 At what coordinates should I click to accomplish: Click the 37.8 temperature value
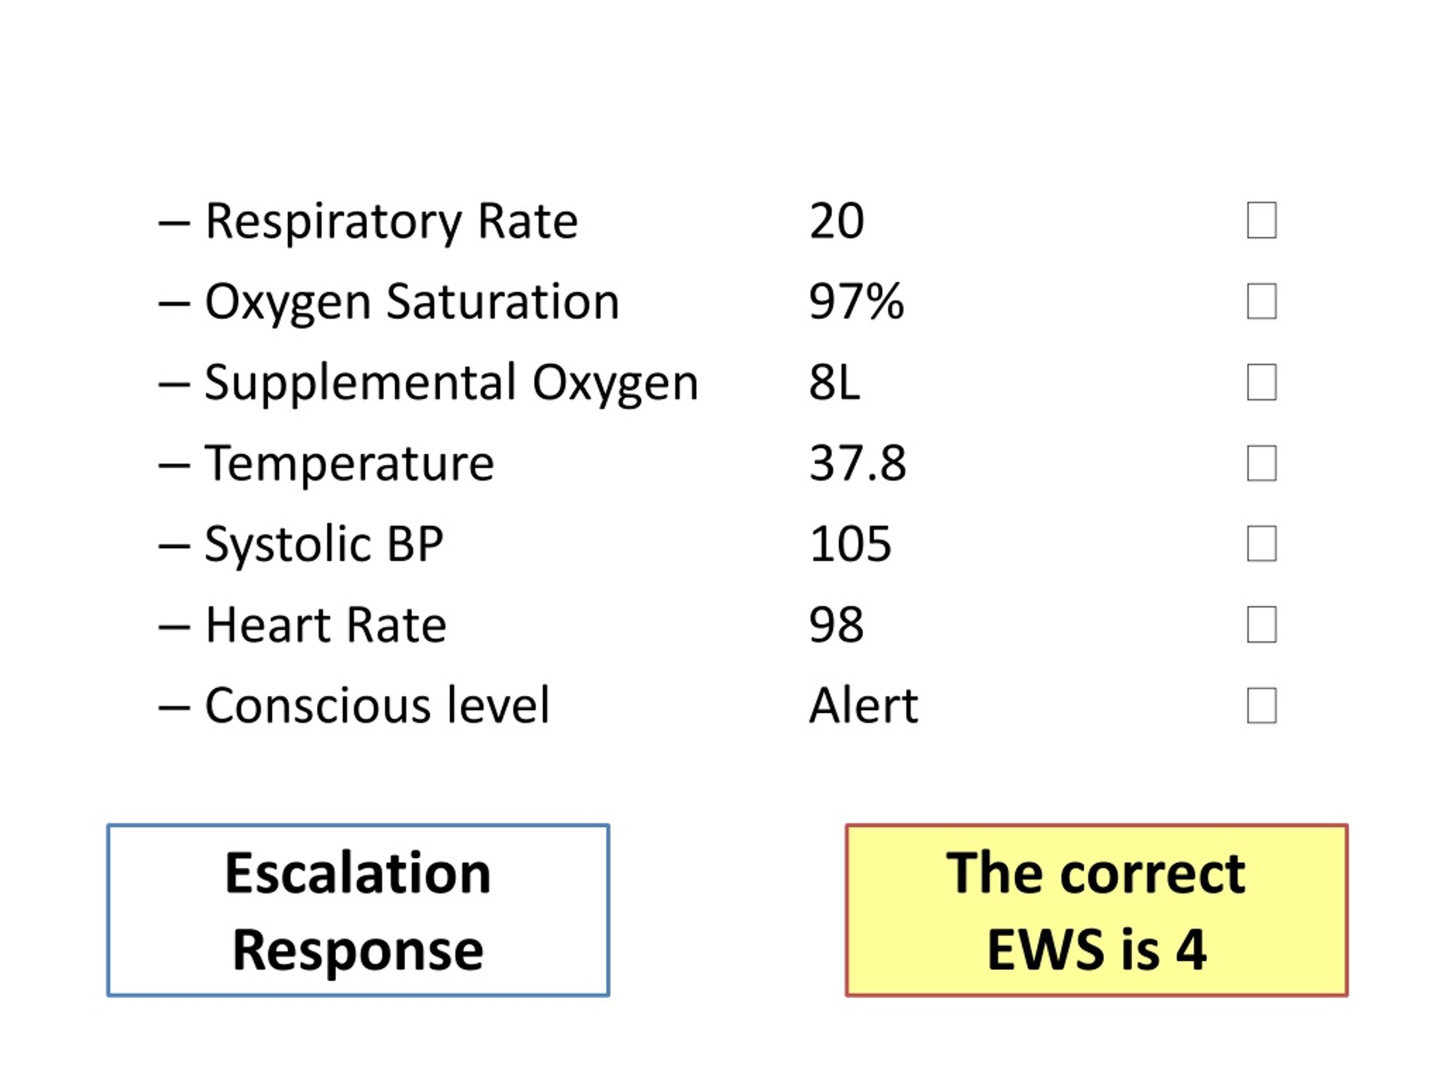(x=857, y=464)
